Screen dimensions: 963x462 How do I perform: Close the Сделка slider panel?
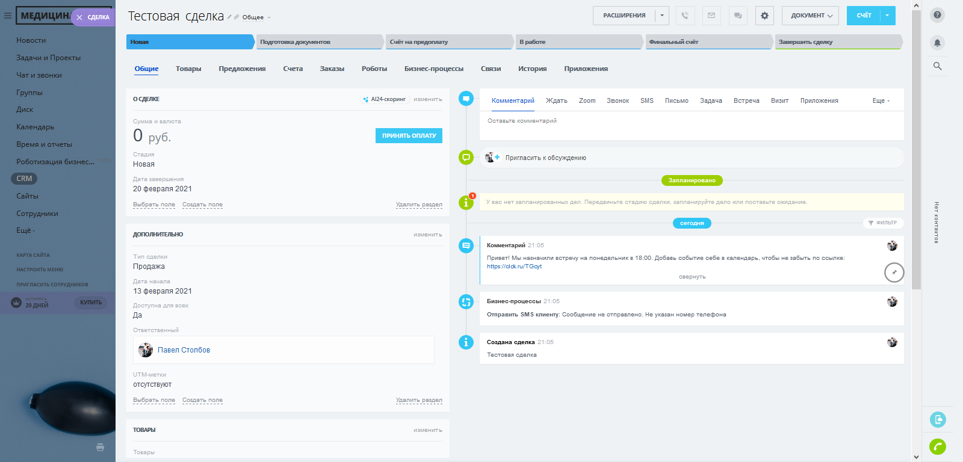click(79, 17)
